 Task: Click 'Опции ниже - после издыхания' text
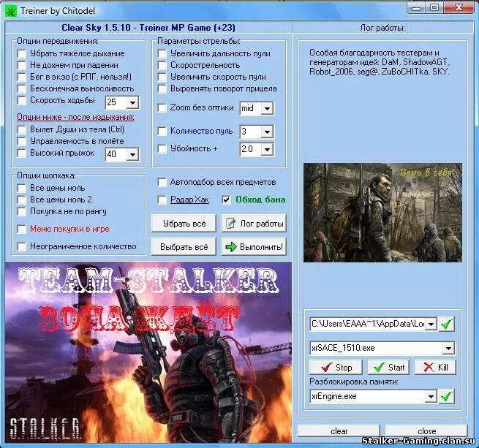[x=75, y=117]
